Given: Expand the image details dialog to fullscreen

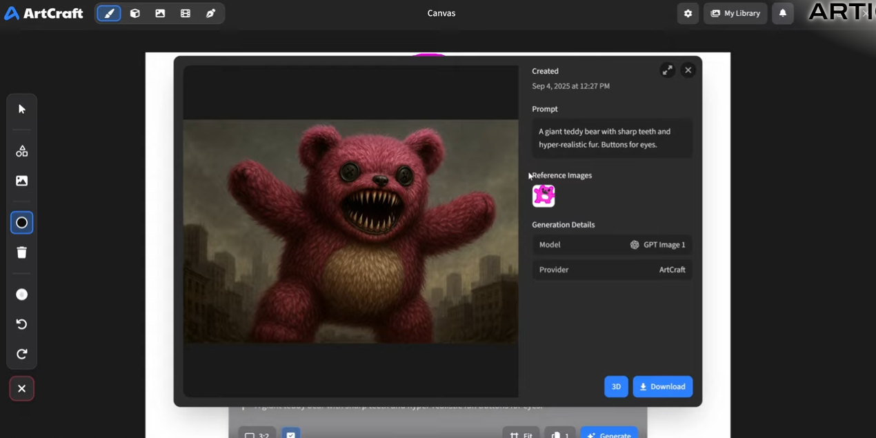Looking at the screenshot, I should (x=668, y=70).
